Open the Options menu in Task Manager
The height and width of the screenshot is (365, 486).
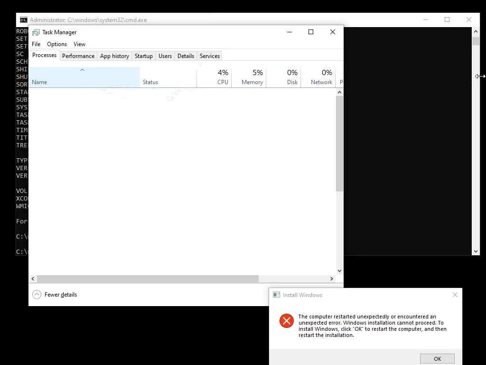57,44
